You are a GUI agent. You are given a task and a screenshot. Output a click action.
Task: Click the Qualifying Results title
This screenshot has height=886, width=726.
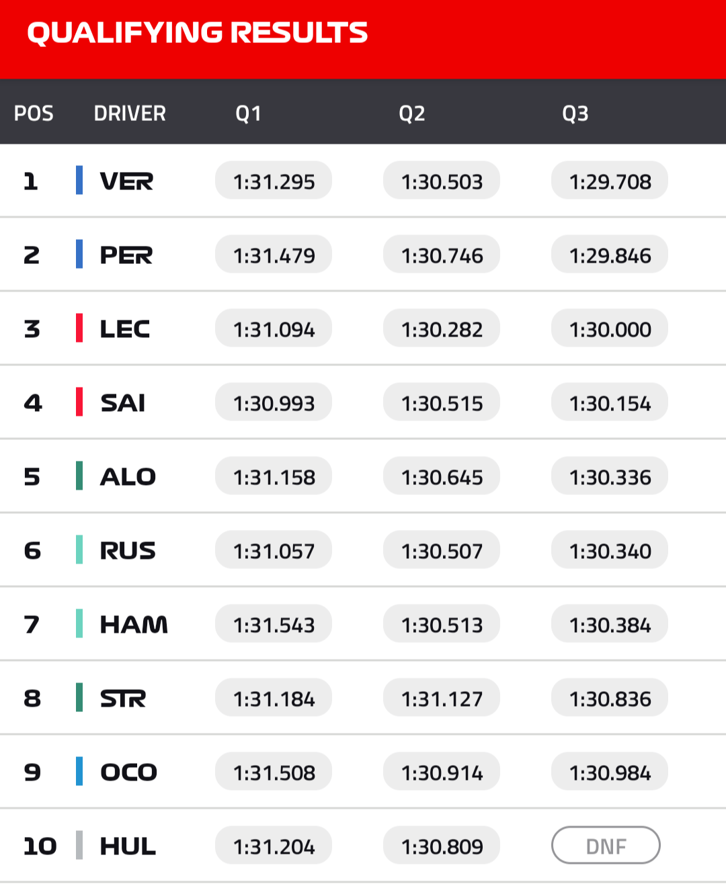tap(197, 33)
